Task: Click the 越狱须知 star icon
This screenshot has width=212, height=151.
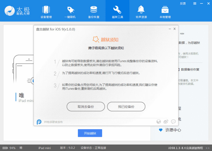Action: click(96, 39)
